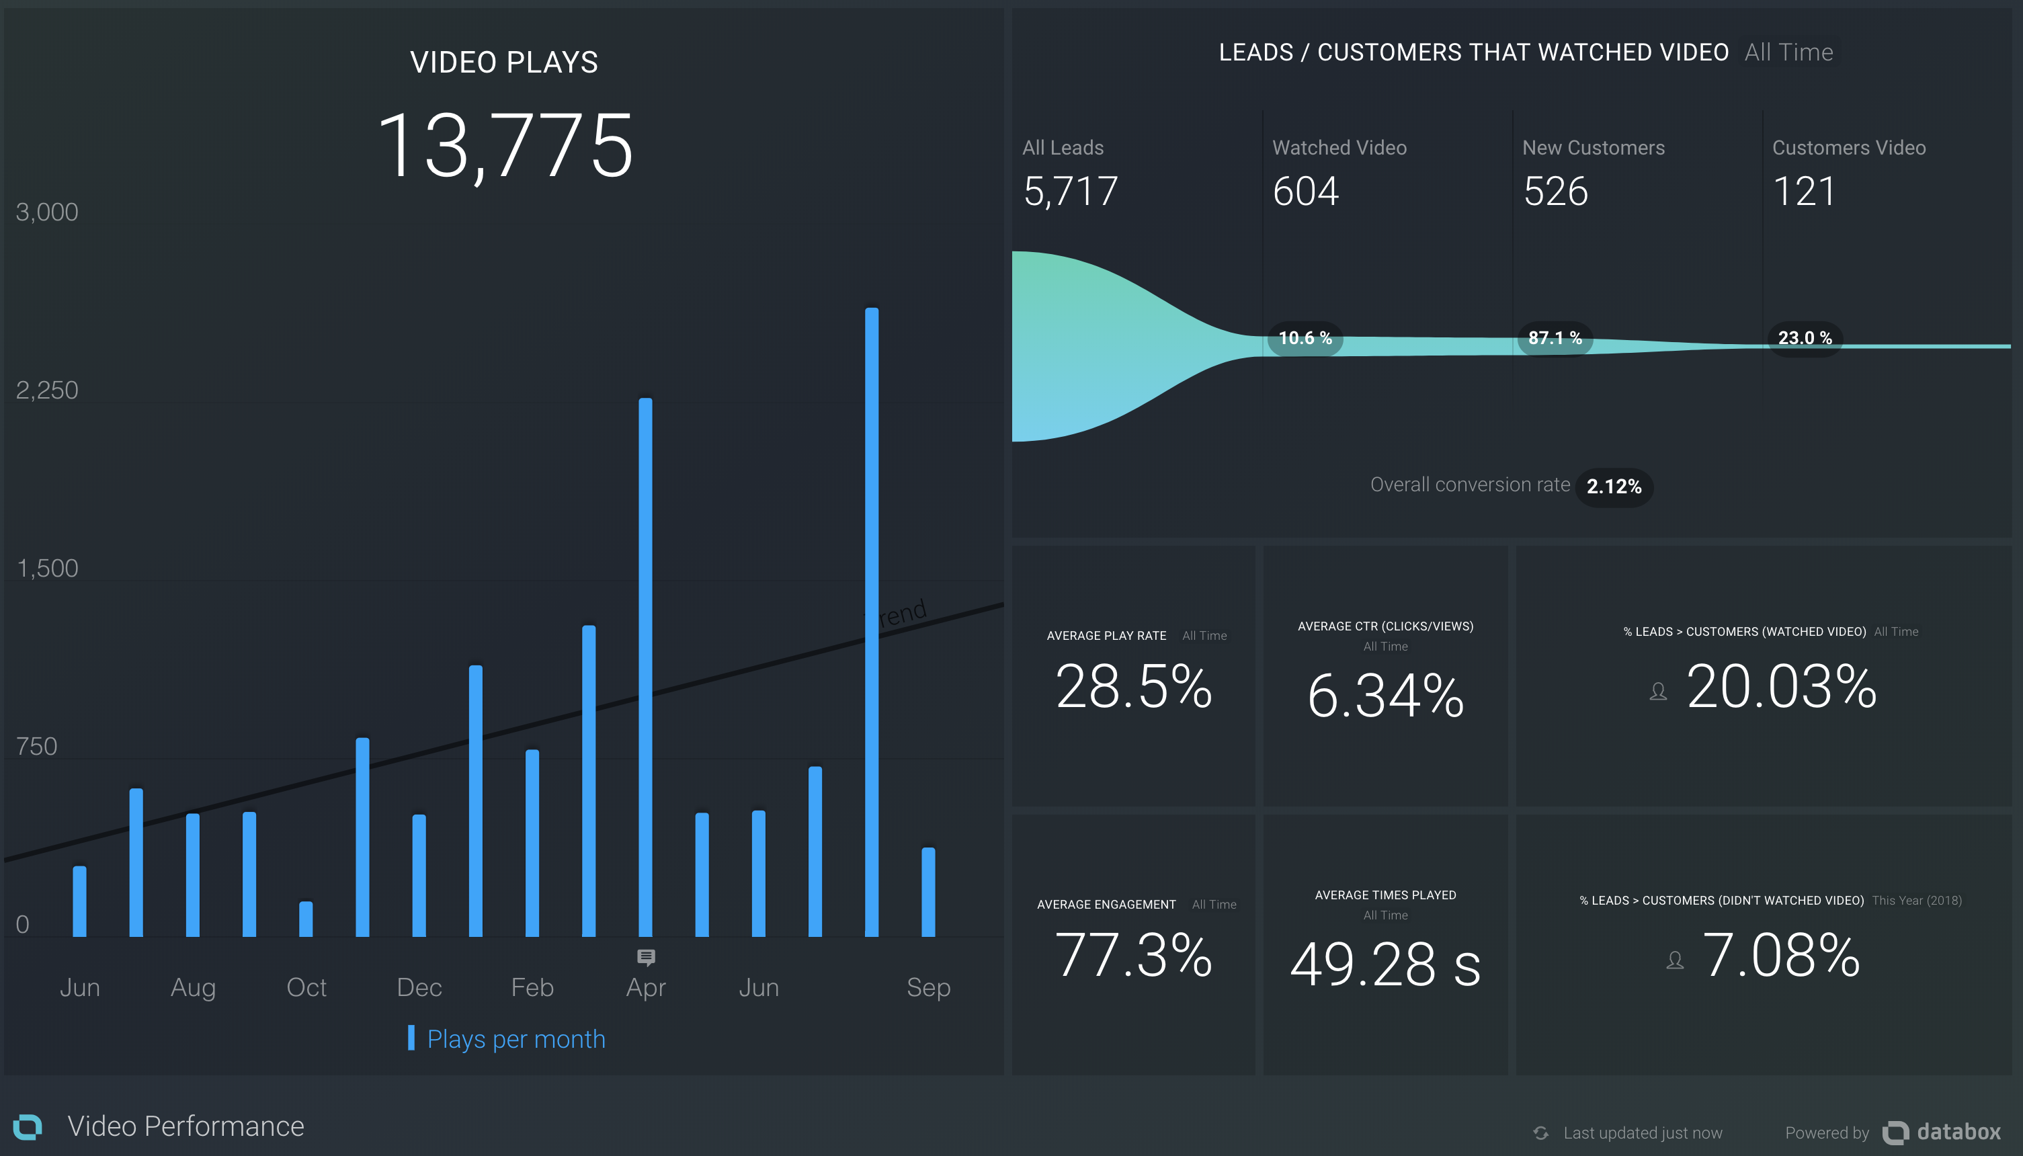Select the Average Times Played 49.28 s tile

coord(1385,945)
